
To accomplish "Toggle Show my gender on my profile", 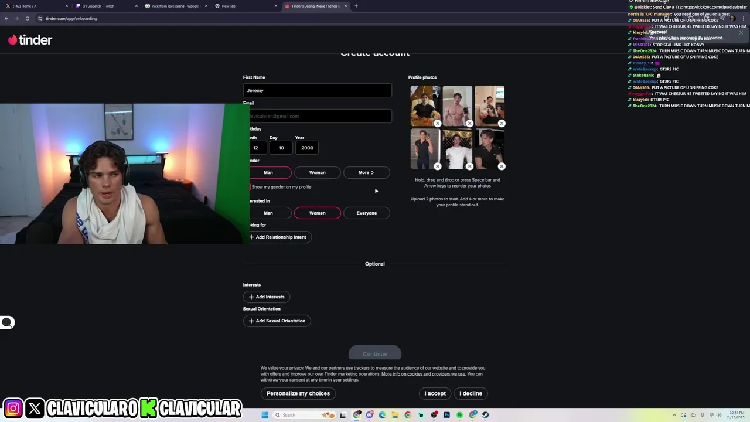I will coord(281,187).
